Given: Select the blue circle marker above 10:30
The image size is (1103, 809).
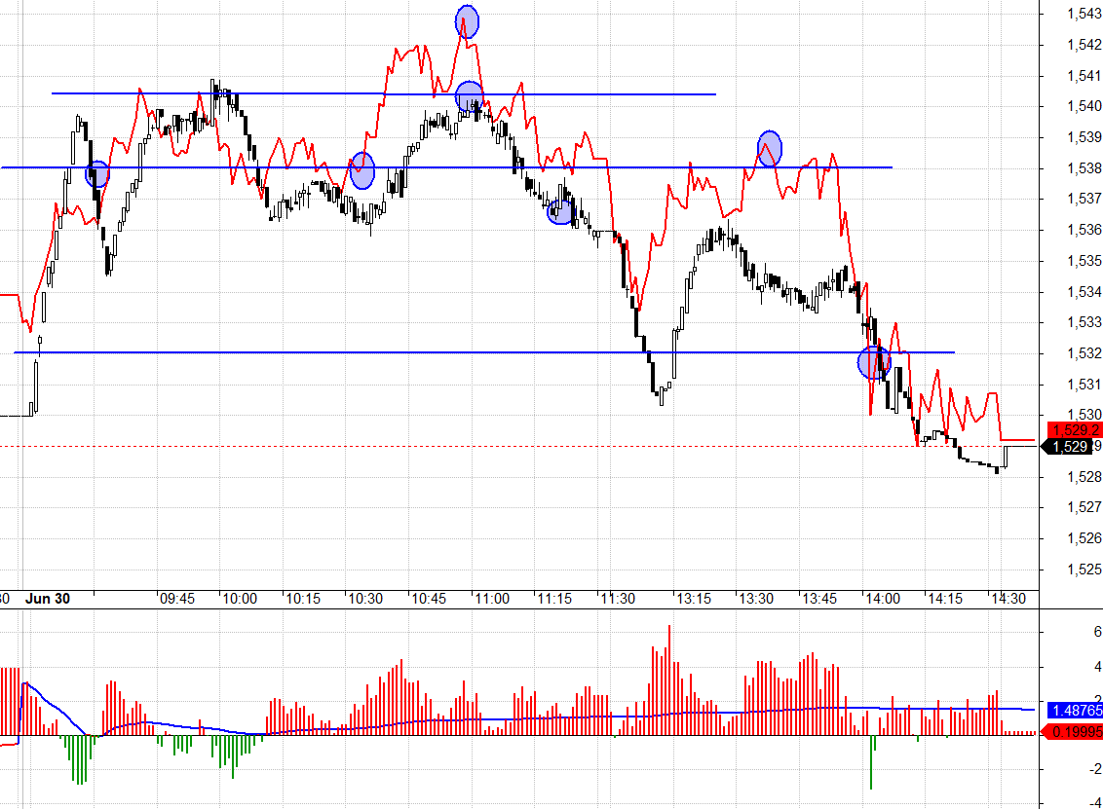Looking at the screenshot, I should (362, 170).
